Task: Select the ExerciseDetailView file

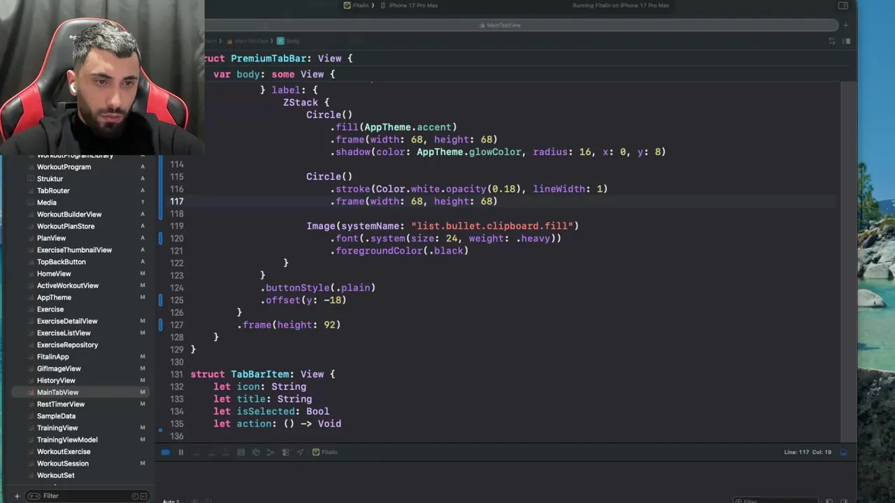Action: [x=67, y=321]
